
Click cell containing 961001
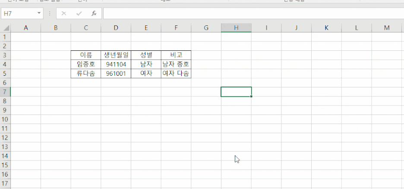pyautogui.click(x=116, y=74)
